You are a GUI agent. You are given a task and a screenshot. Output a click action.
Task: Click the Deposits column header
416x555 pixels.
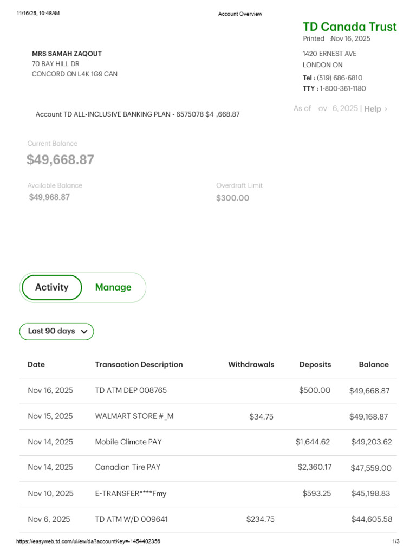315,365
